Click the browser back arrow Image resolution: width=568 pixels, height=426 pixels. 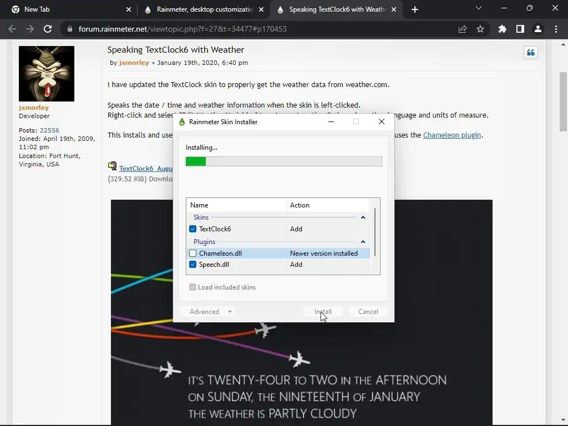[12, 29]
